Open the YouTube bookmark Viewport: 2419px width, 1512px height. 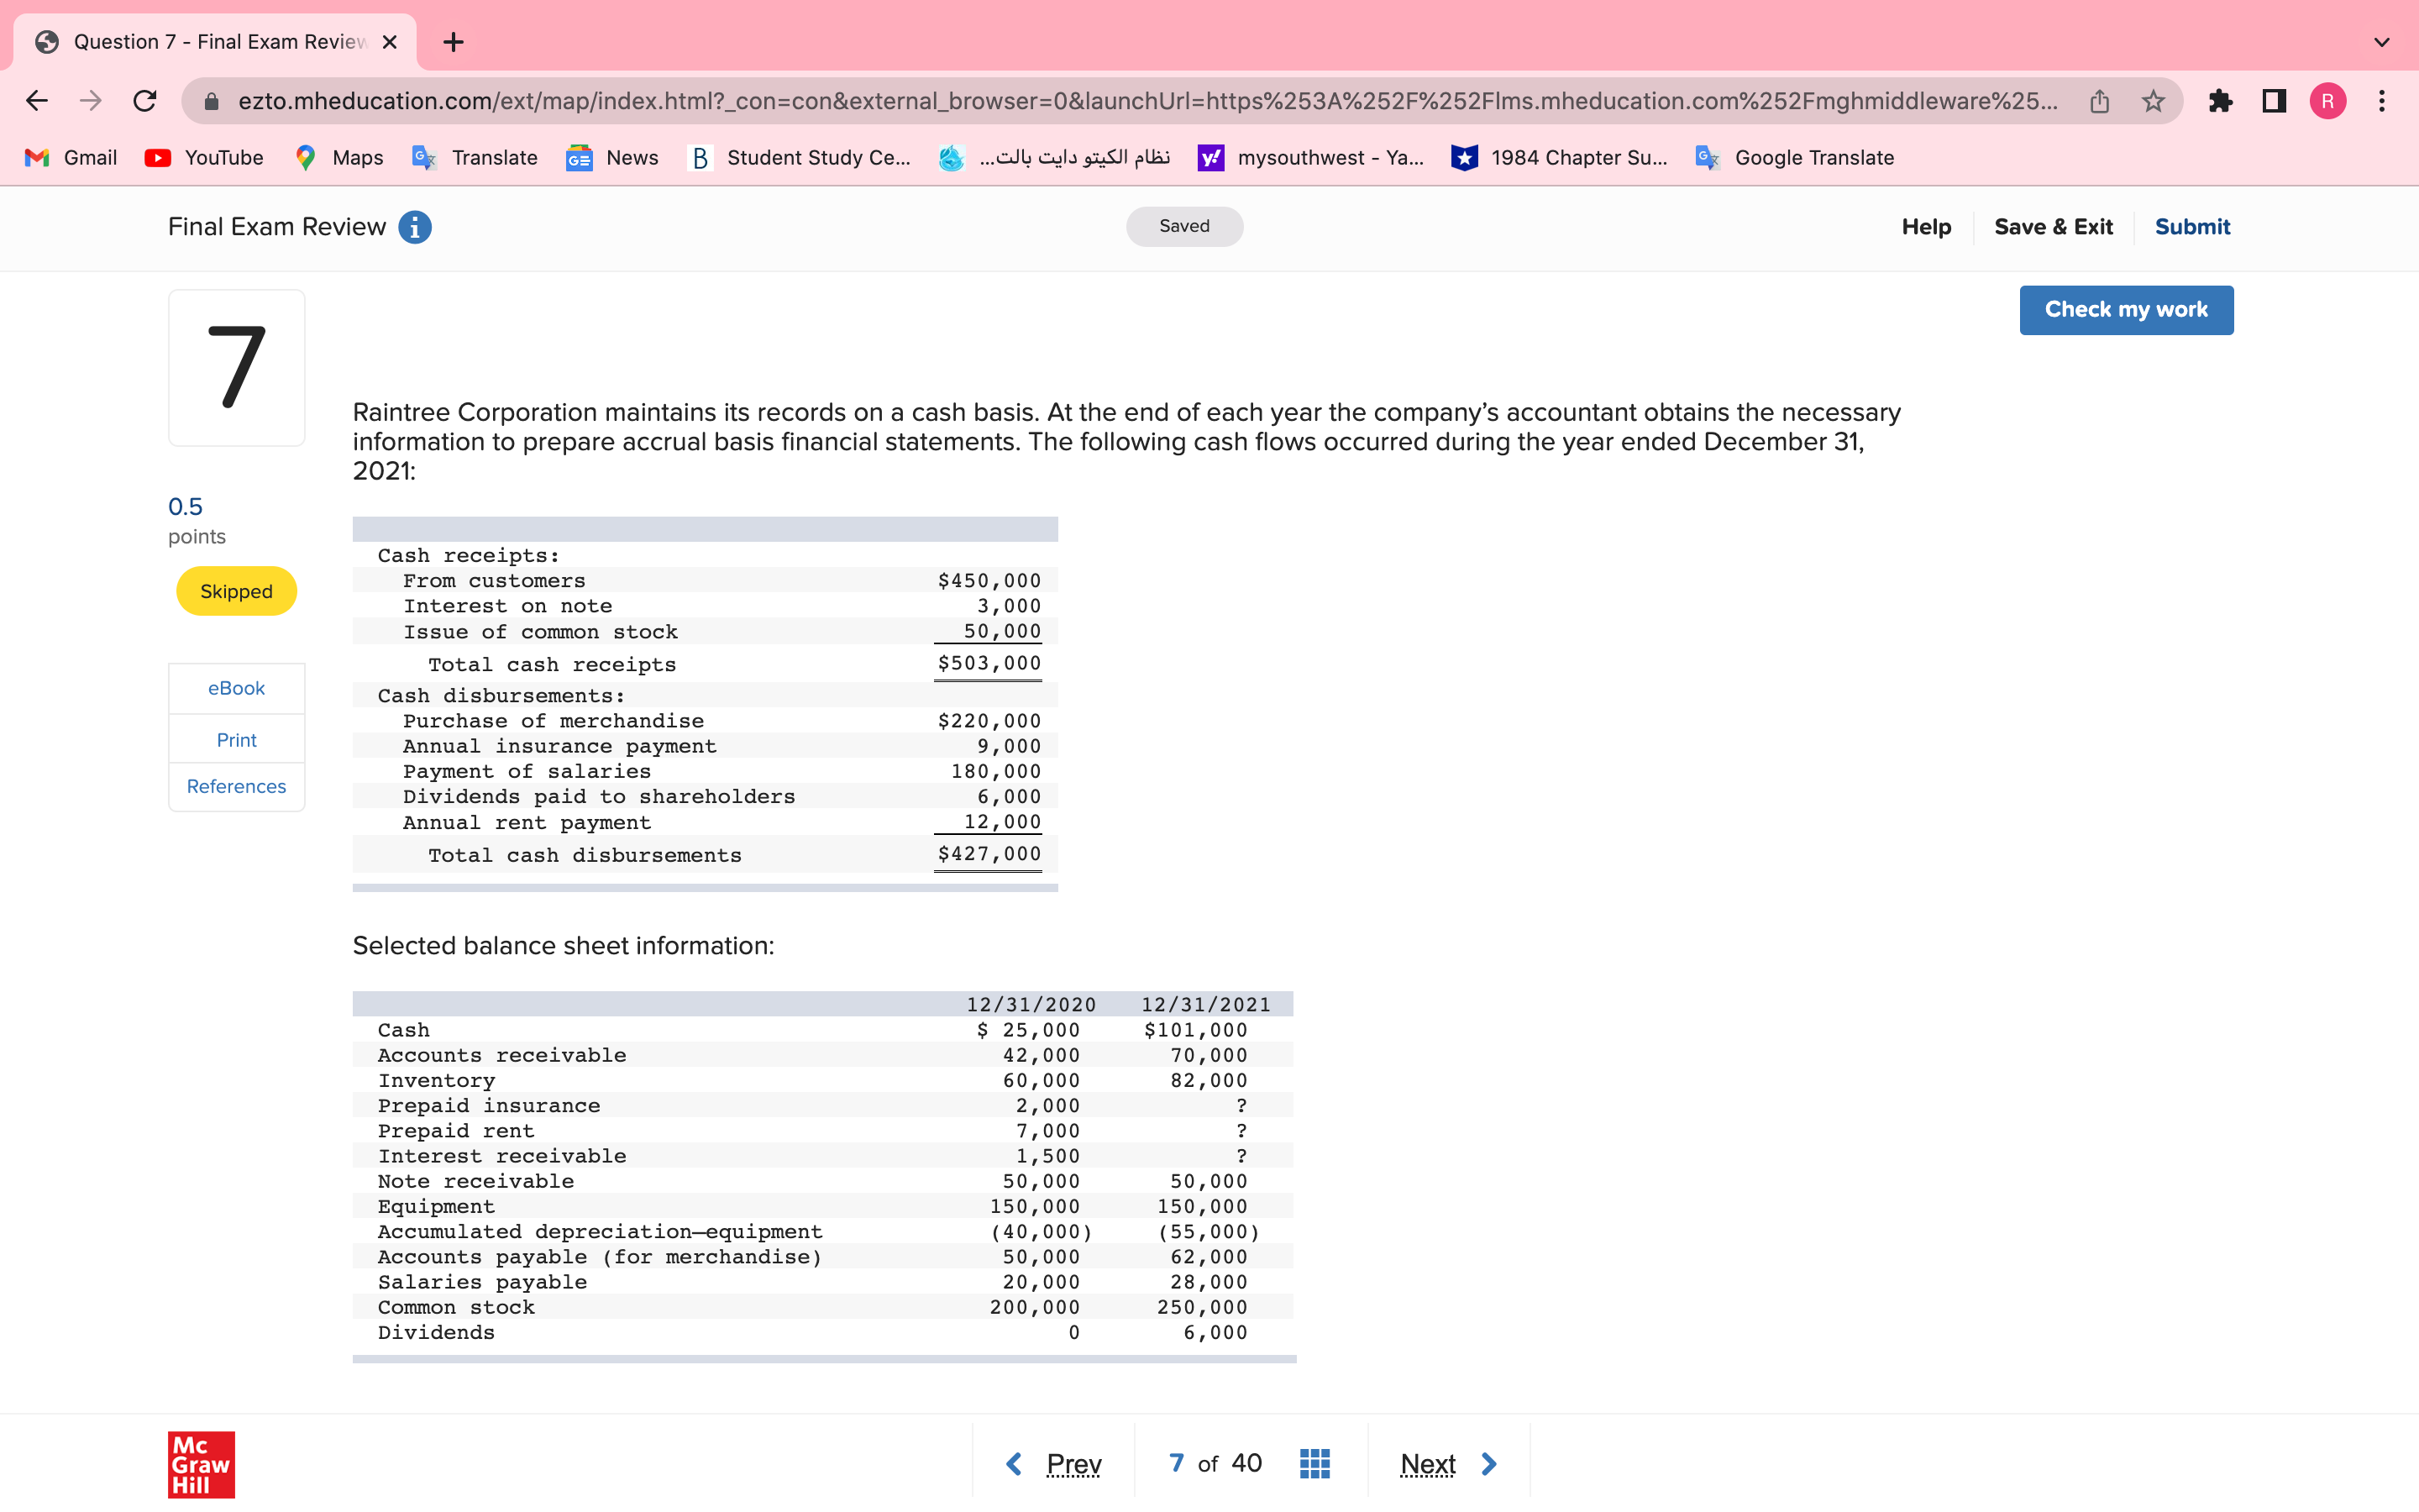(x=205, y=157)
